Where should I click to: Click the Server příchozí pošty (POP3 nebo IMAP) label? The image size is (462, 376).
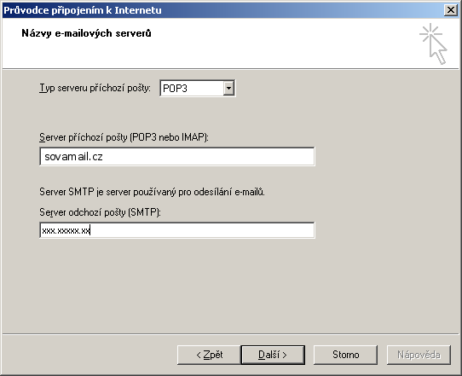(x=124, y=137)
